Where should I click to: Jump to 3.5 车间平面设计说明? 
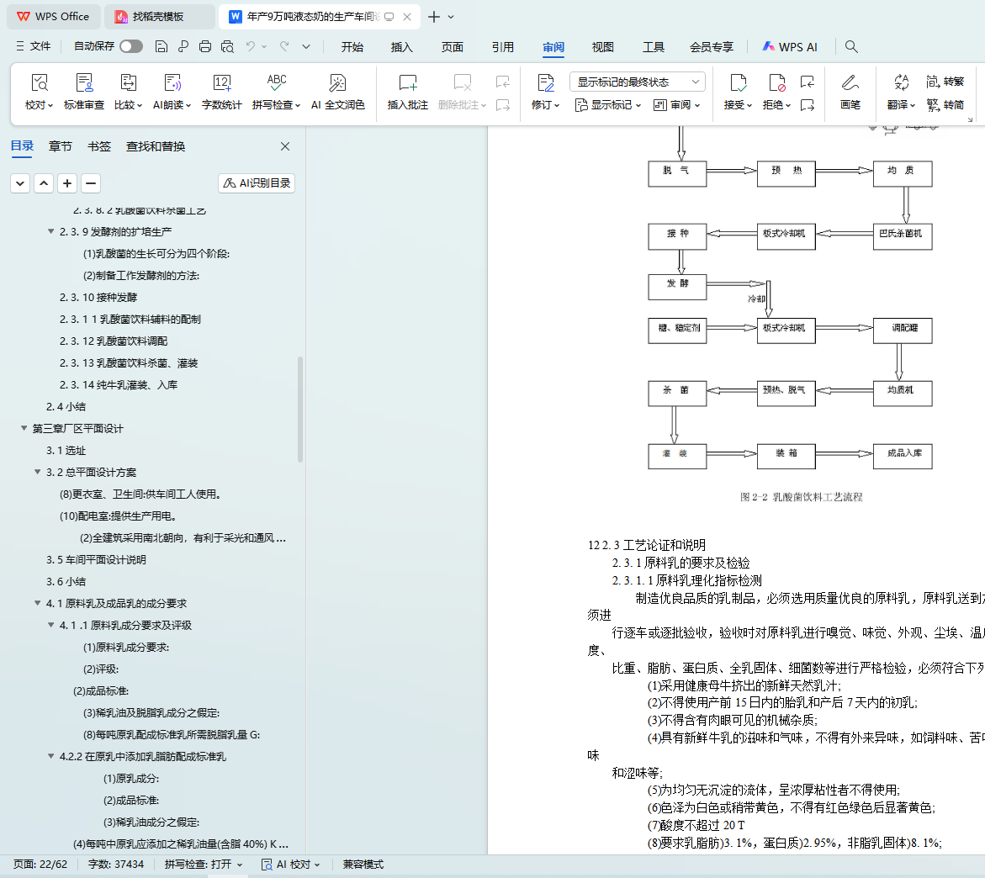pos(96,560)
